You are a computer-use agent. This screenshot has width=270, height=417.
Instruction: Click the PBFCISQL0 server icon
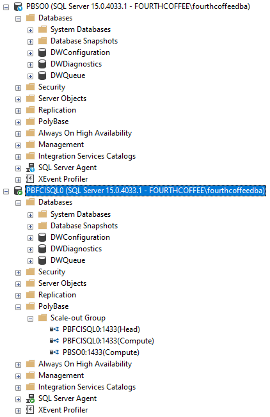tap(18, 191)
